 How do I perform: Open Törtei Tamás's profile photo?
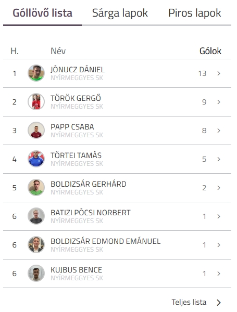pos(36,159)
